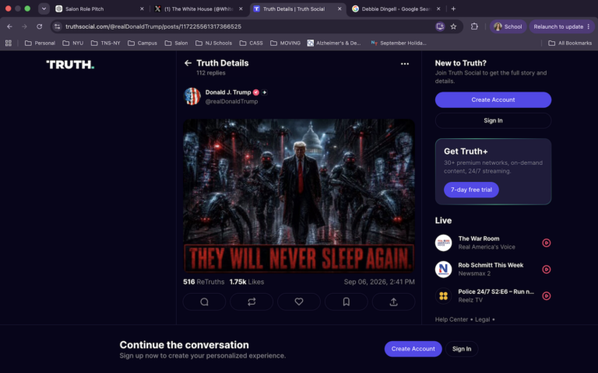Click browser back arrow
This screenshot has height=373, width=598.
pyautogui.click(x=9, y=26)
